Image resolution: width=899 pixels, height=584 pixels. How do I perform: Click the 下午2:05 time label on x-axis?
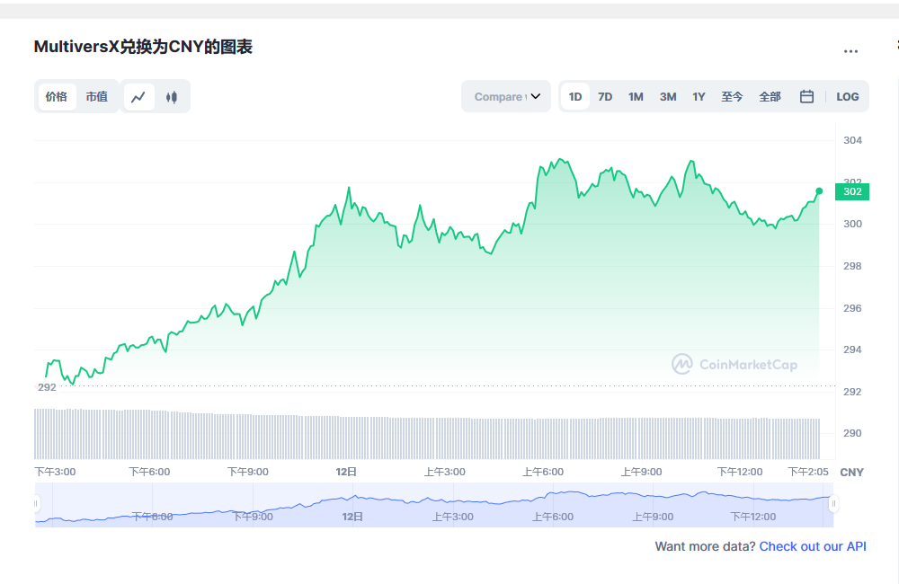pos(808,472)
